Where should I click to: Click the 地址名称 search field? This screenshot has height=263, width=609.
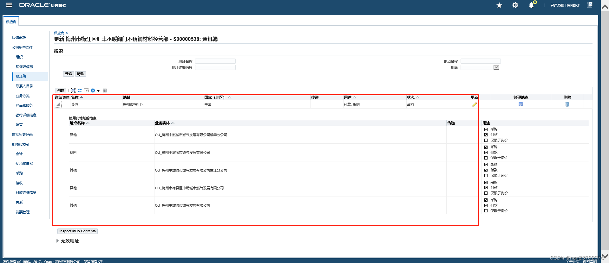coord(215,61)
